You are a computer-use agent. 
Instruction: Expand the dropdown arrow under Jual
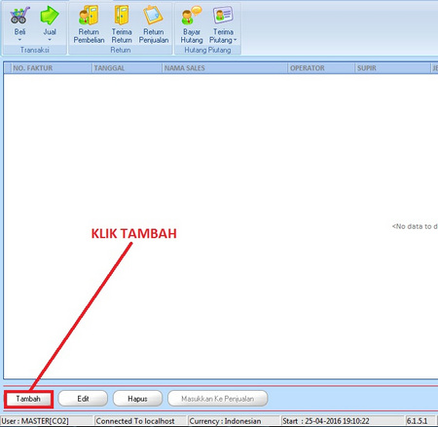50,40
